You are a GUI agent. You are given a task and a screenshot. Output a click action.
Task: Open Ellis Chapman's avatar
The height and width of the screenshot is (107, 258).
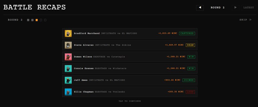[68, 92]
